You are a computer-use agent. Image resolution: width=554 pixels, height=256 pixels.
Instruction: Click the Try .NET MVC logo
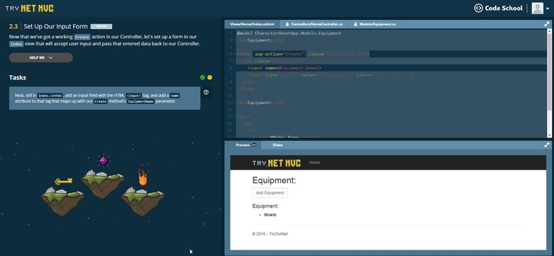point(30,8)
